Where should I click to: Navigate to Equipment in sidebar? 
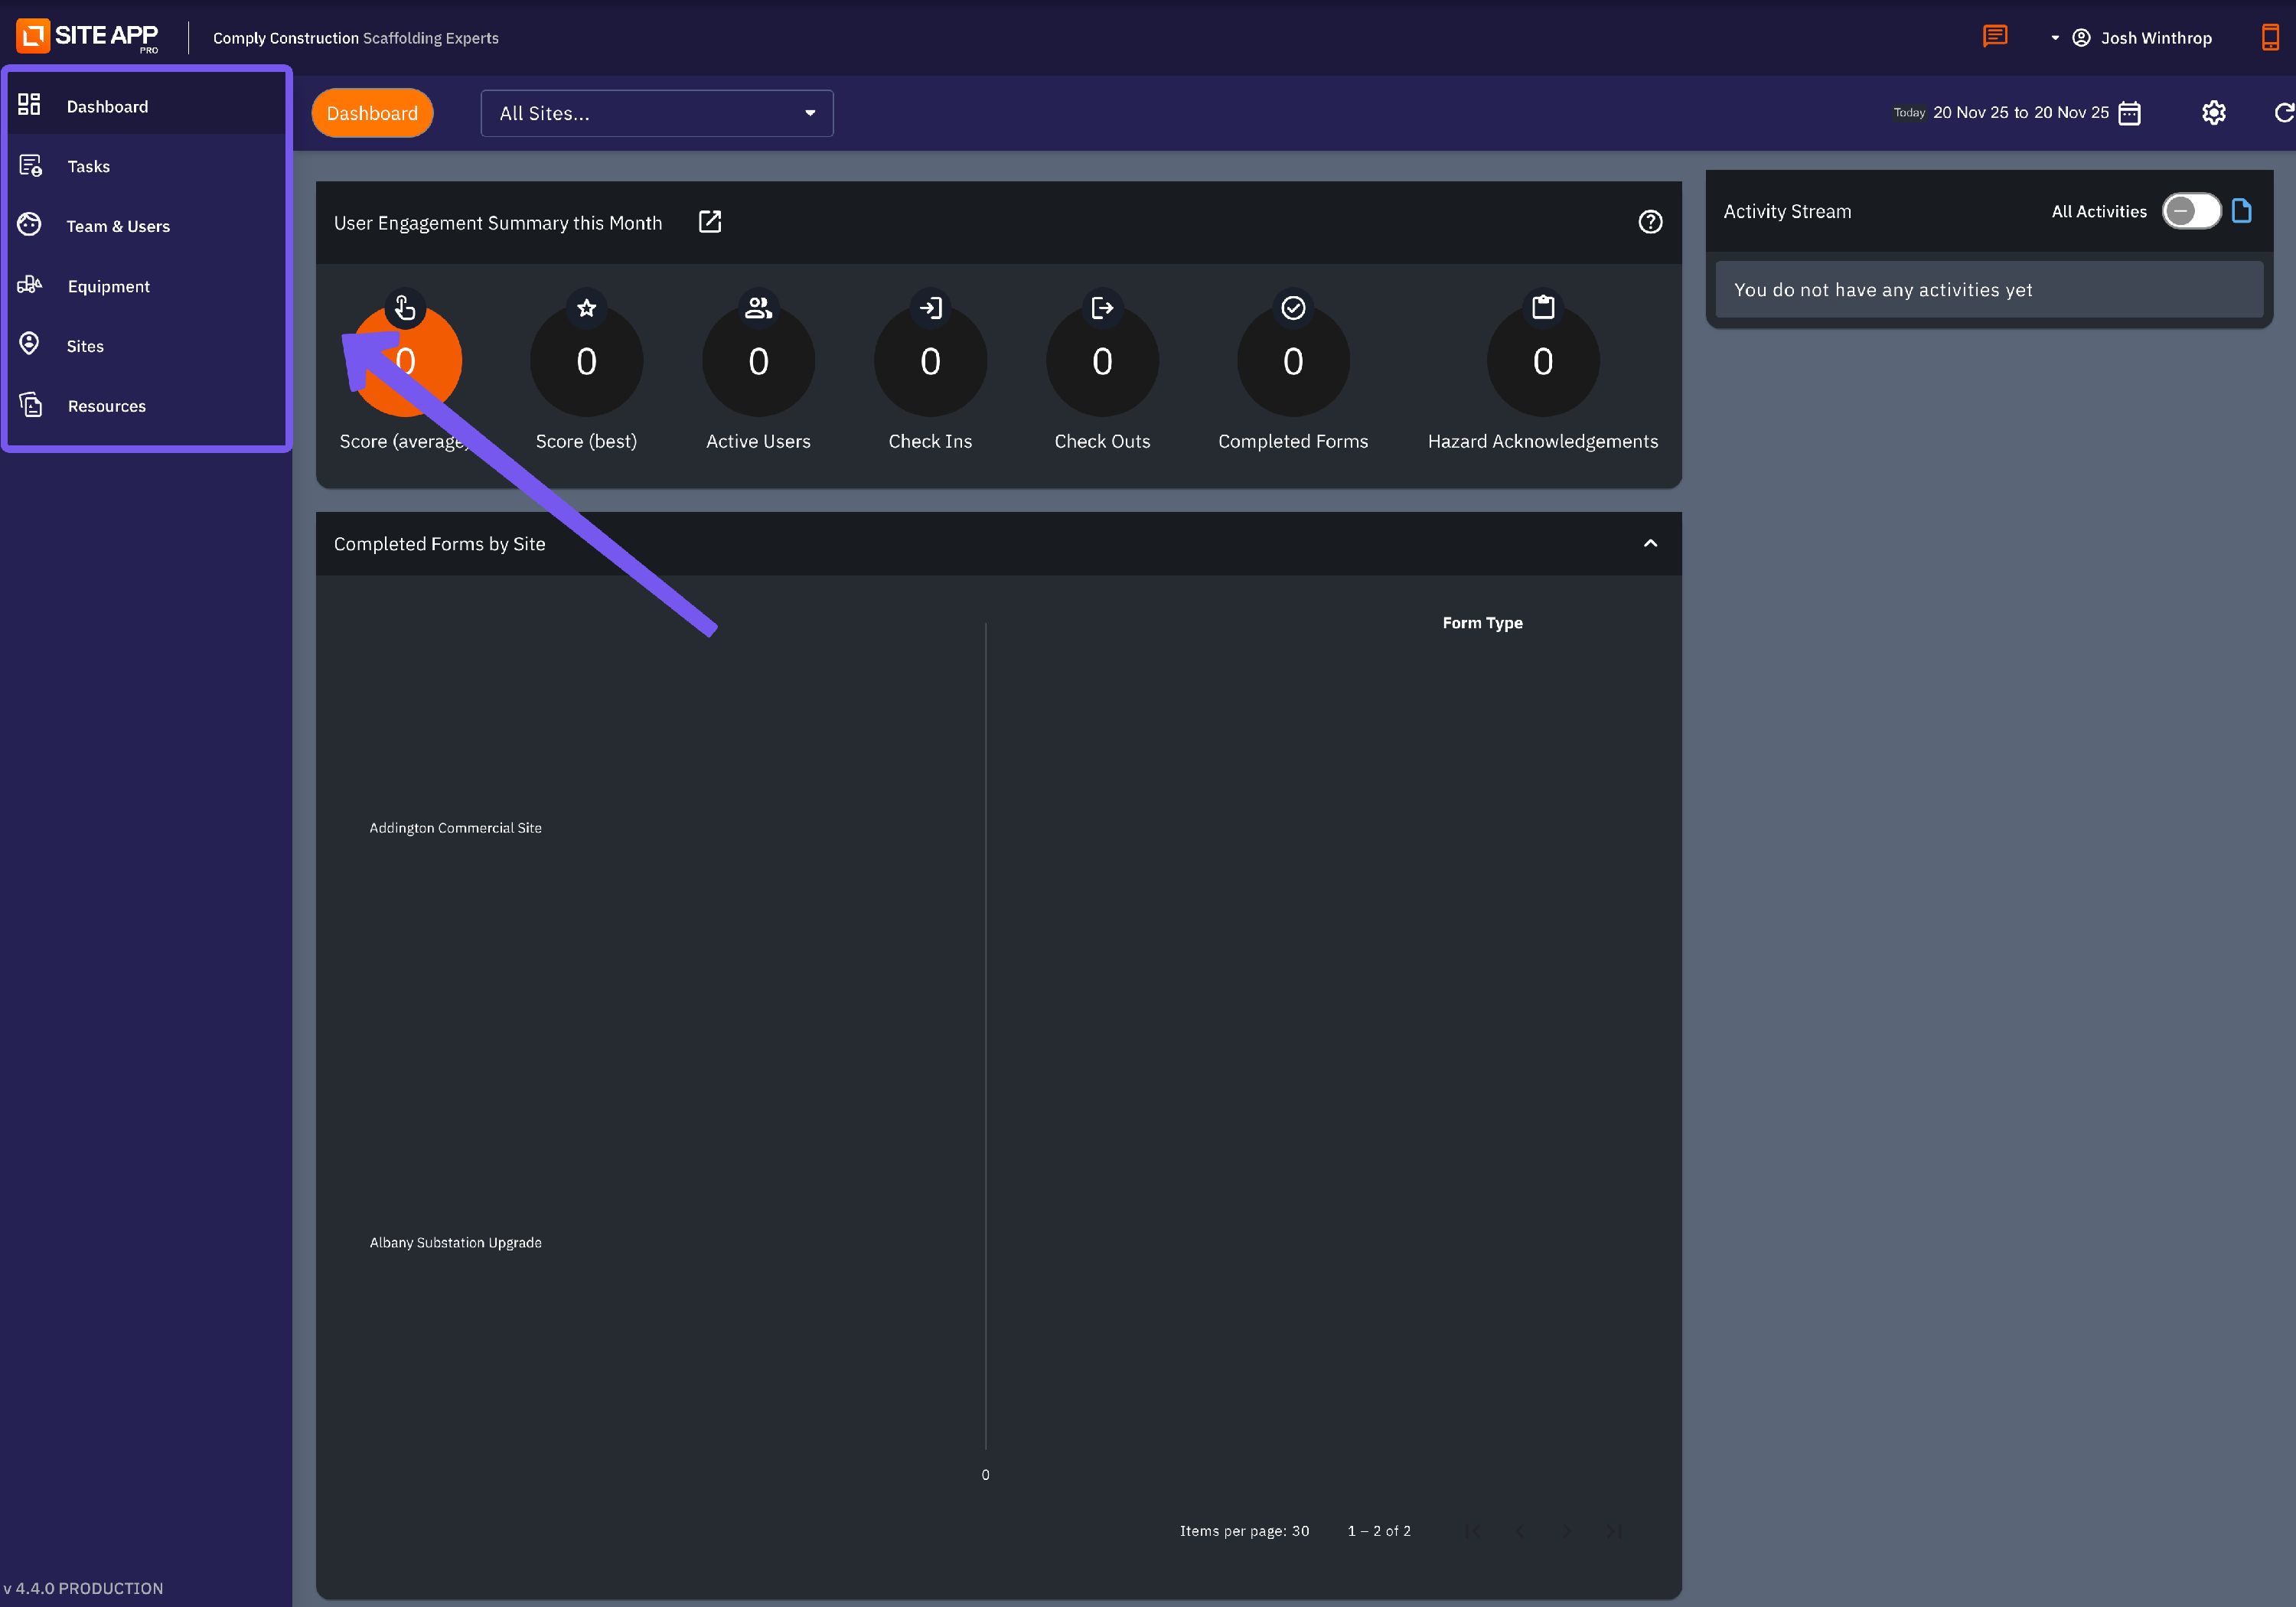click(108, 286)
